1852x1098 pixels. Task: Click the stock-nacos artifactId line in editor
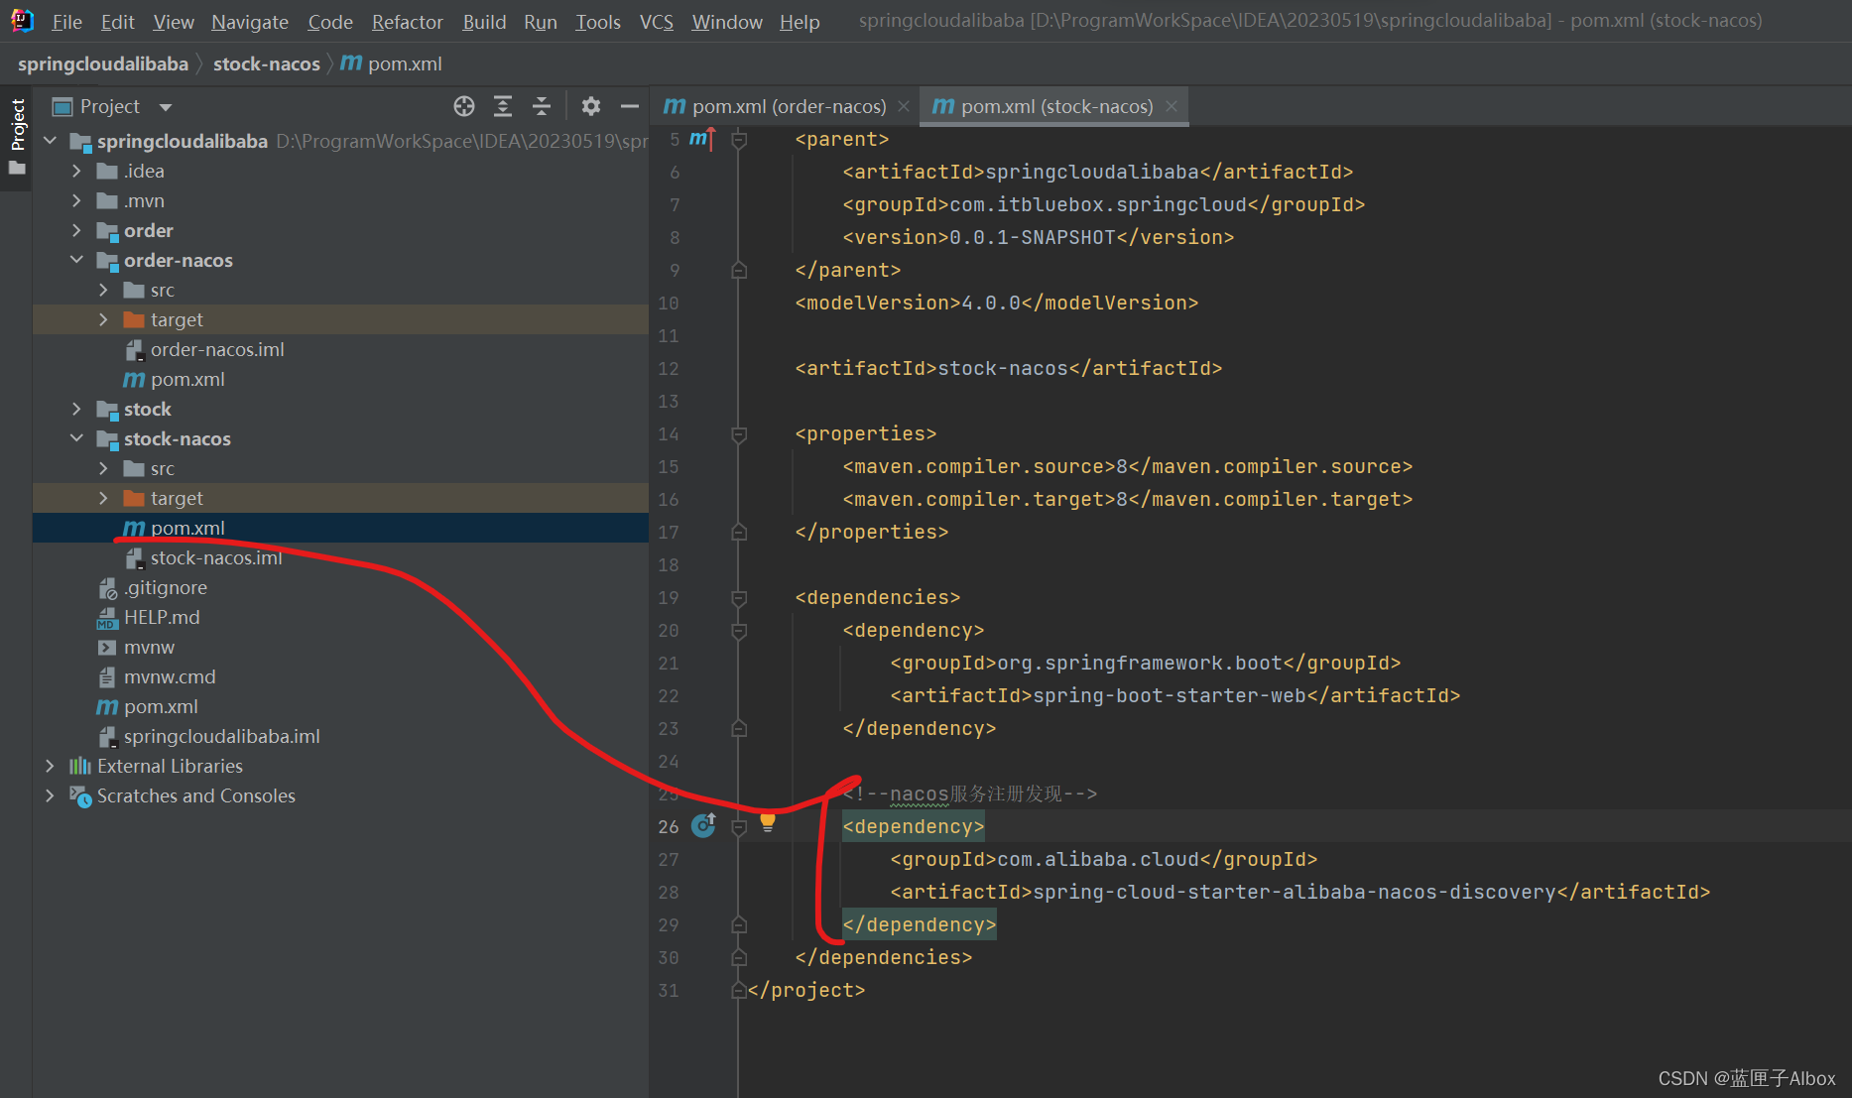point(1008,368)
